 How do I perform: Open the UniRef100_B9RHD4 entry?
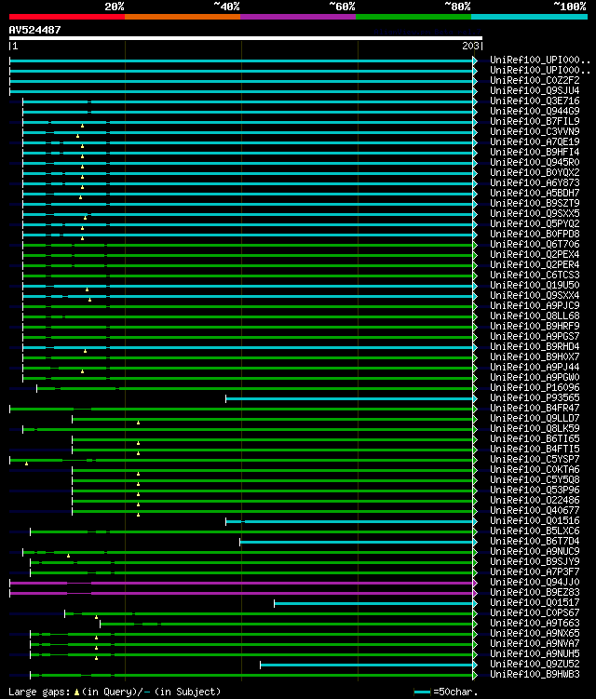pyautogui.click(x=535, y=347)
